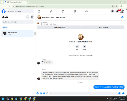Open the new tab plus button
The height and width of the screenshot is (101, 127).
coord(29,2)
